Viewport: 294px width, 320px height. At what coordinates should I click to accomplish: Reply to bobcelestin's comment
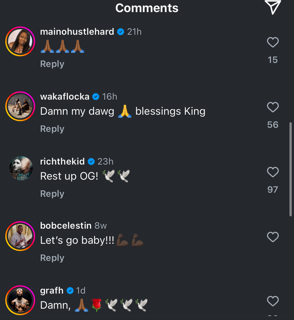tap(52, 258)
